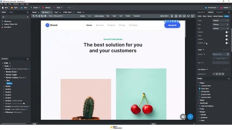Click the delete trash icon above Account button
This screenshot has width=232, height=130.
click(x=178, y=21)
